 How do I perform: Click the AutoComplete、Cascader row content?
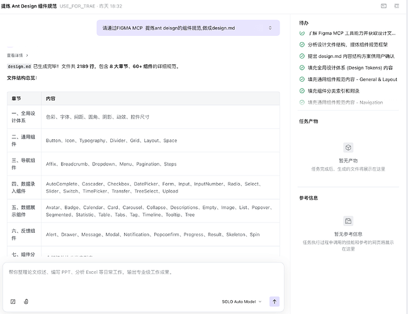click(154, 188)
